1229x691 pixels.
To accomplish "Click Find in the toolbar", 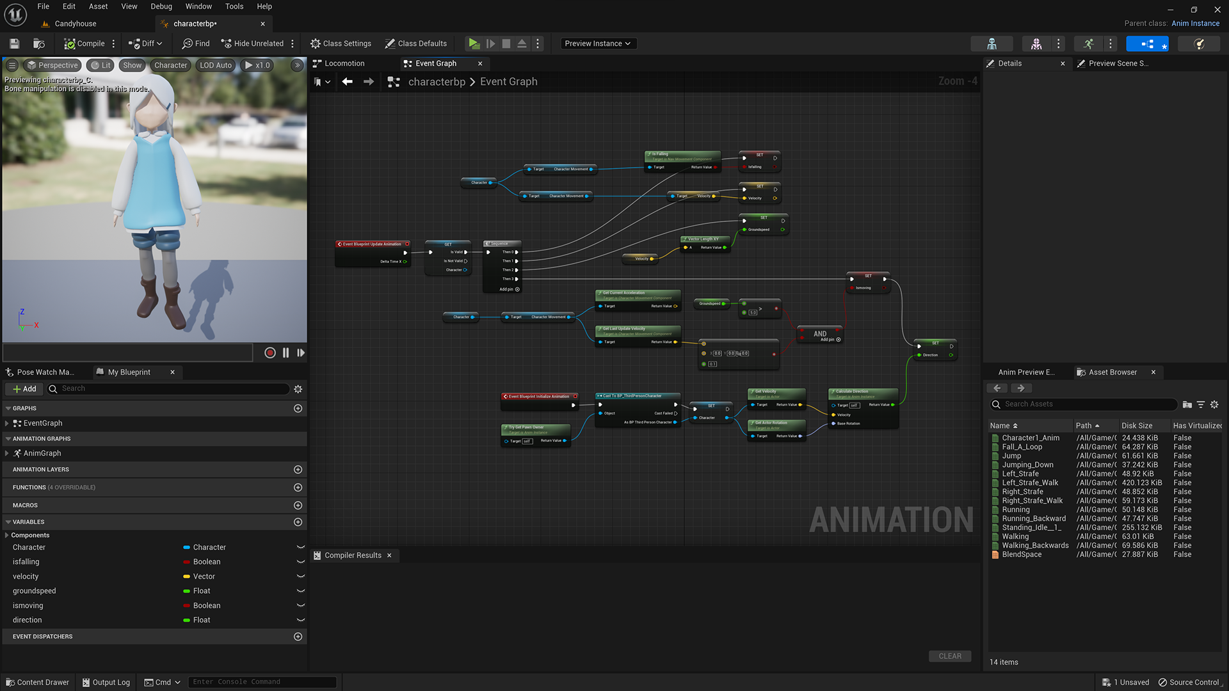I will [196, 44].
